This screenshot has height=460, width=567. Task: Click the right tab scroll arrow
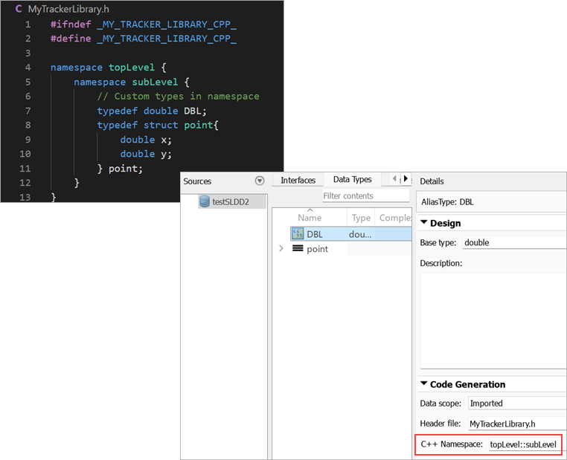[x=406, y=178]
